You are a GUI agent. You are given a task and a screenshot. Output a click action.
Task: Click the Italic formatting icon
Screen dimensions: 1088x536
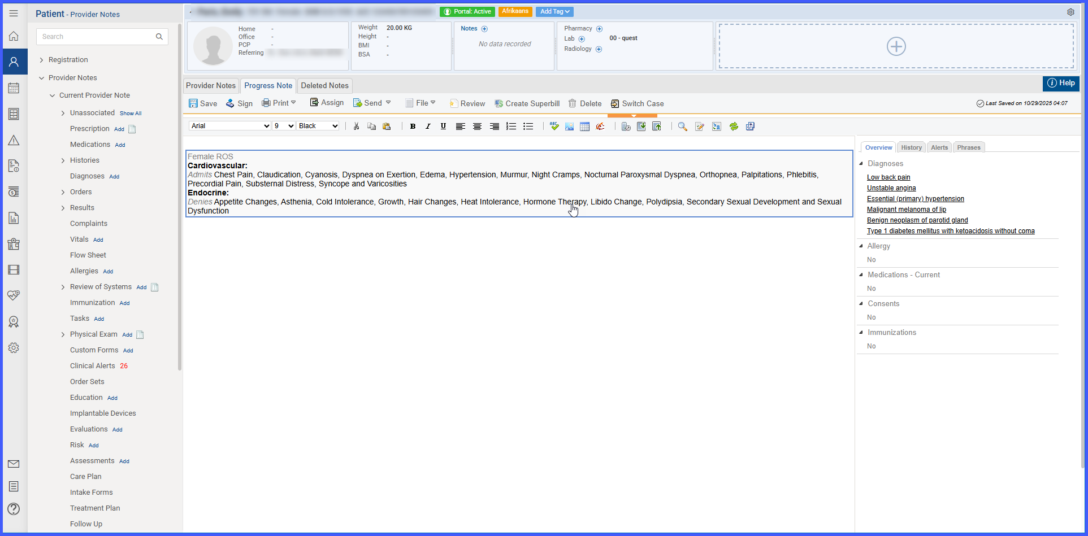coord(428,127)
